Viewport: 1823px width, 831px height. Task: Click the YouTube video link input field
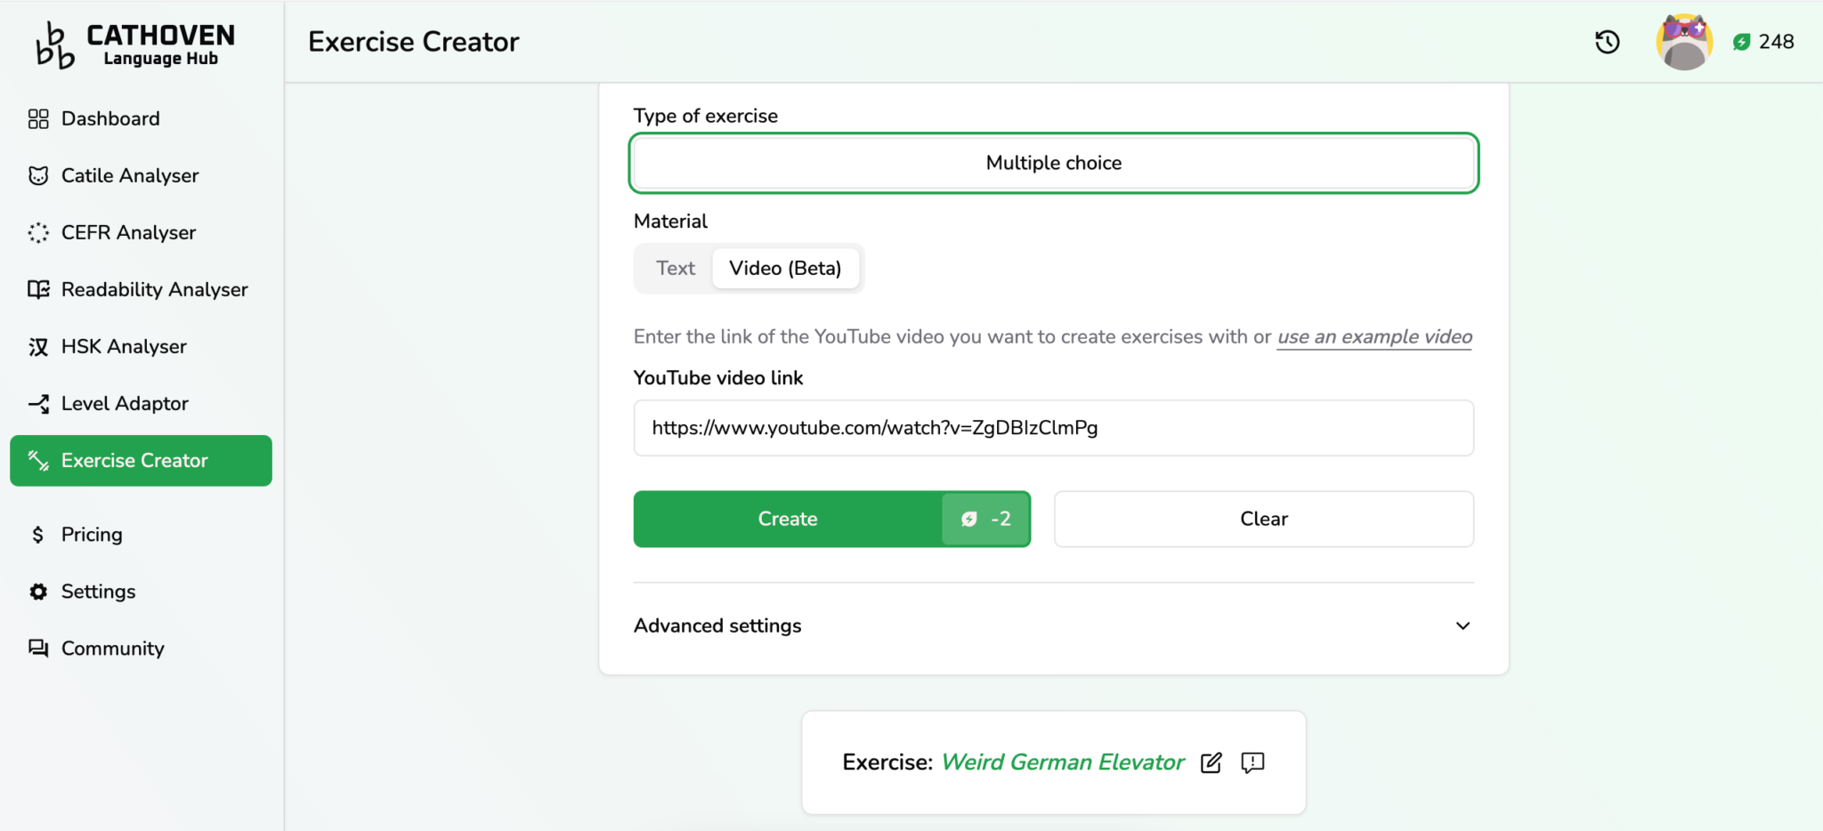[1052, 428]
